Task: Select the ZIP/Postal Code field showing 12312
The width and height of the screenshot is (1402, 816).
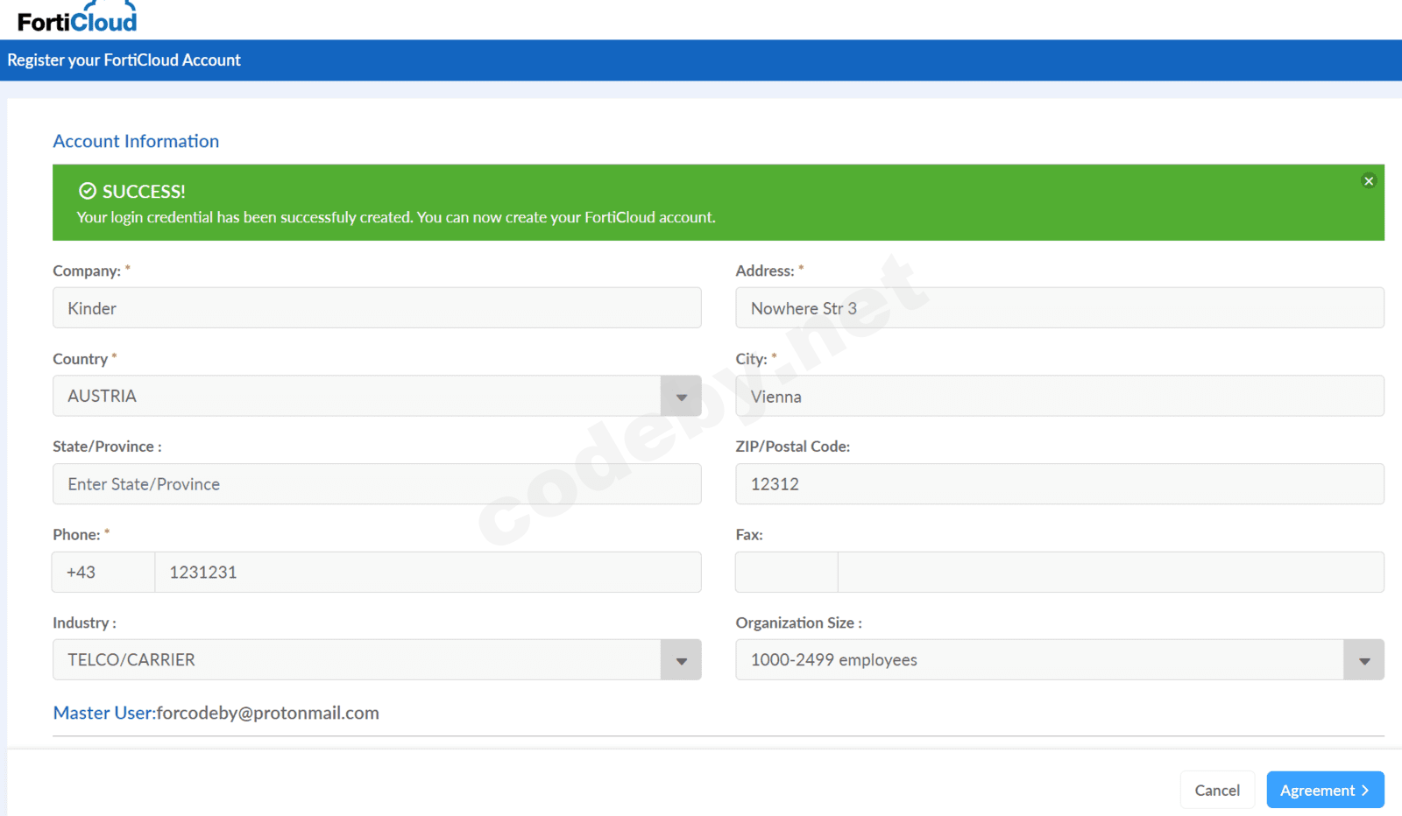Action: coord(1059,483)
